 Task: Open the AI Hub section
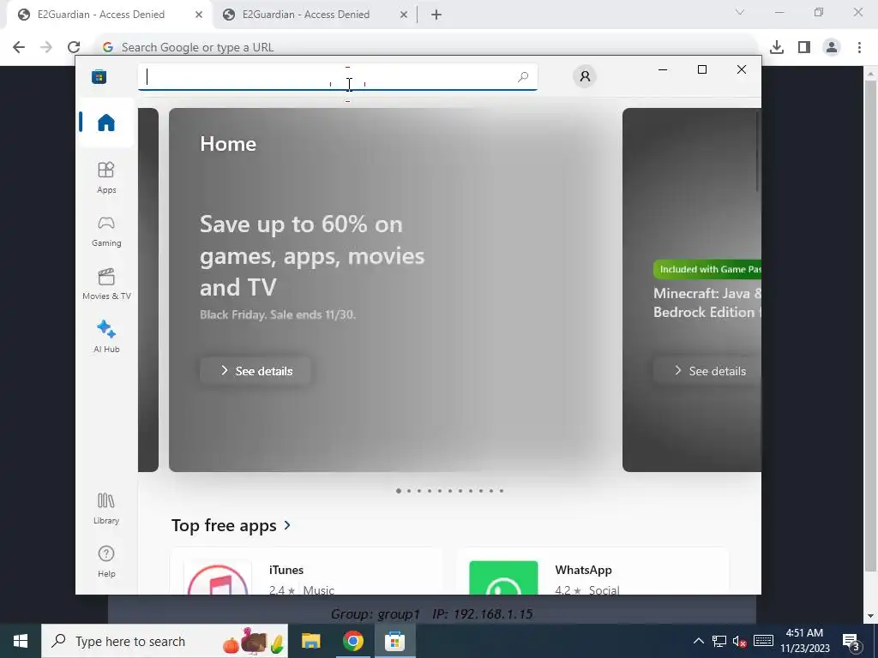(x=105, y=337)
